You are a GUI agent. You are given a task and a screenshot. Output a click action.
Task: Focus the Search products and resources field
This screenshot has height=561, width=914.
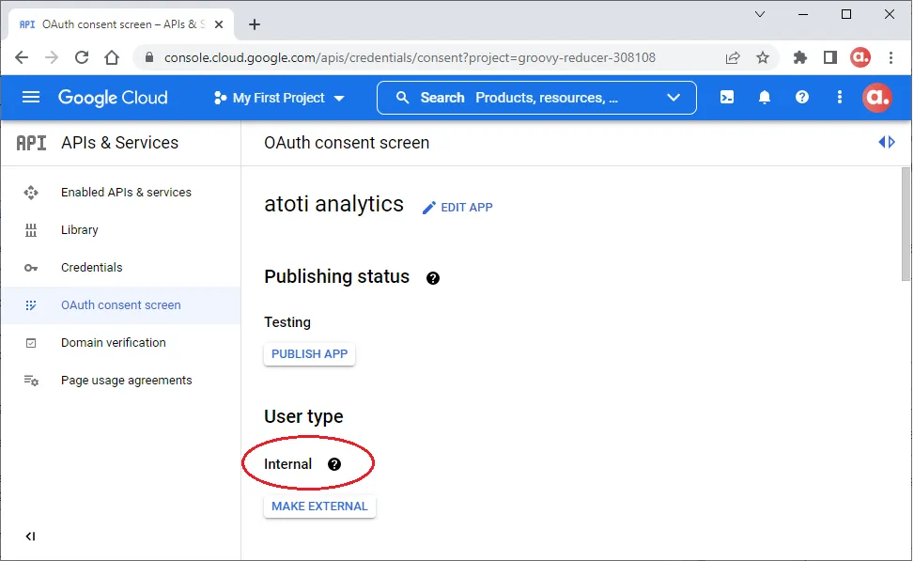coord(537,98)
